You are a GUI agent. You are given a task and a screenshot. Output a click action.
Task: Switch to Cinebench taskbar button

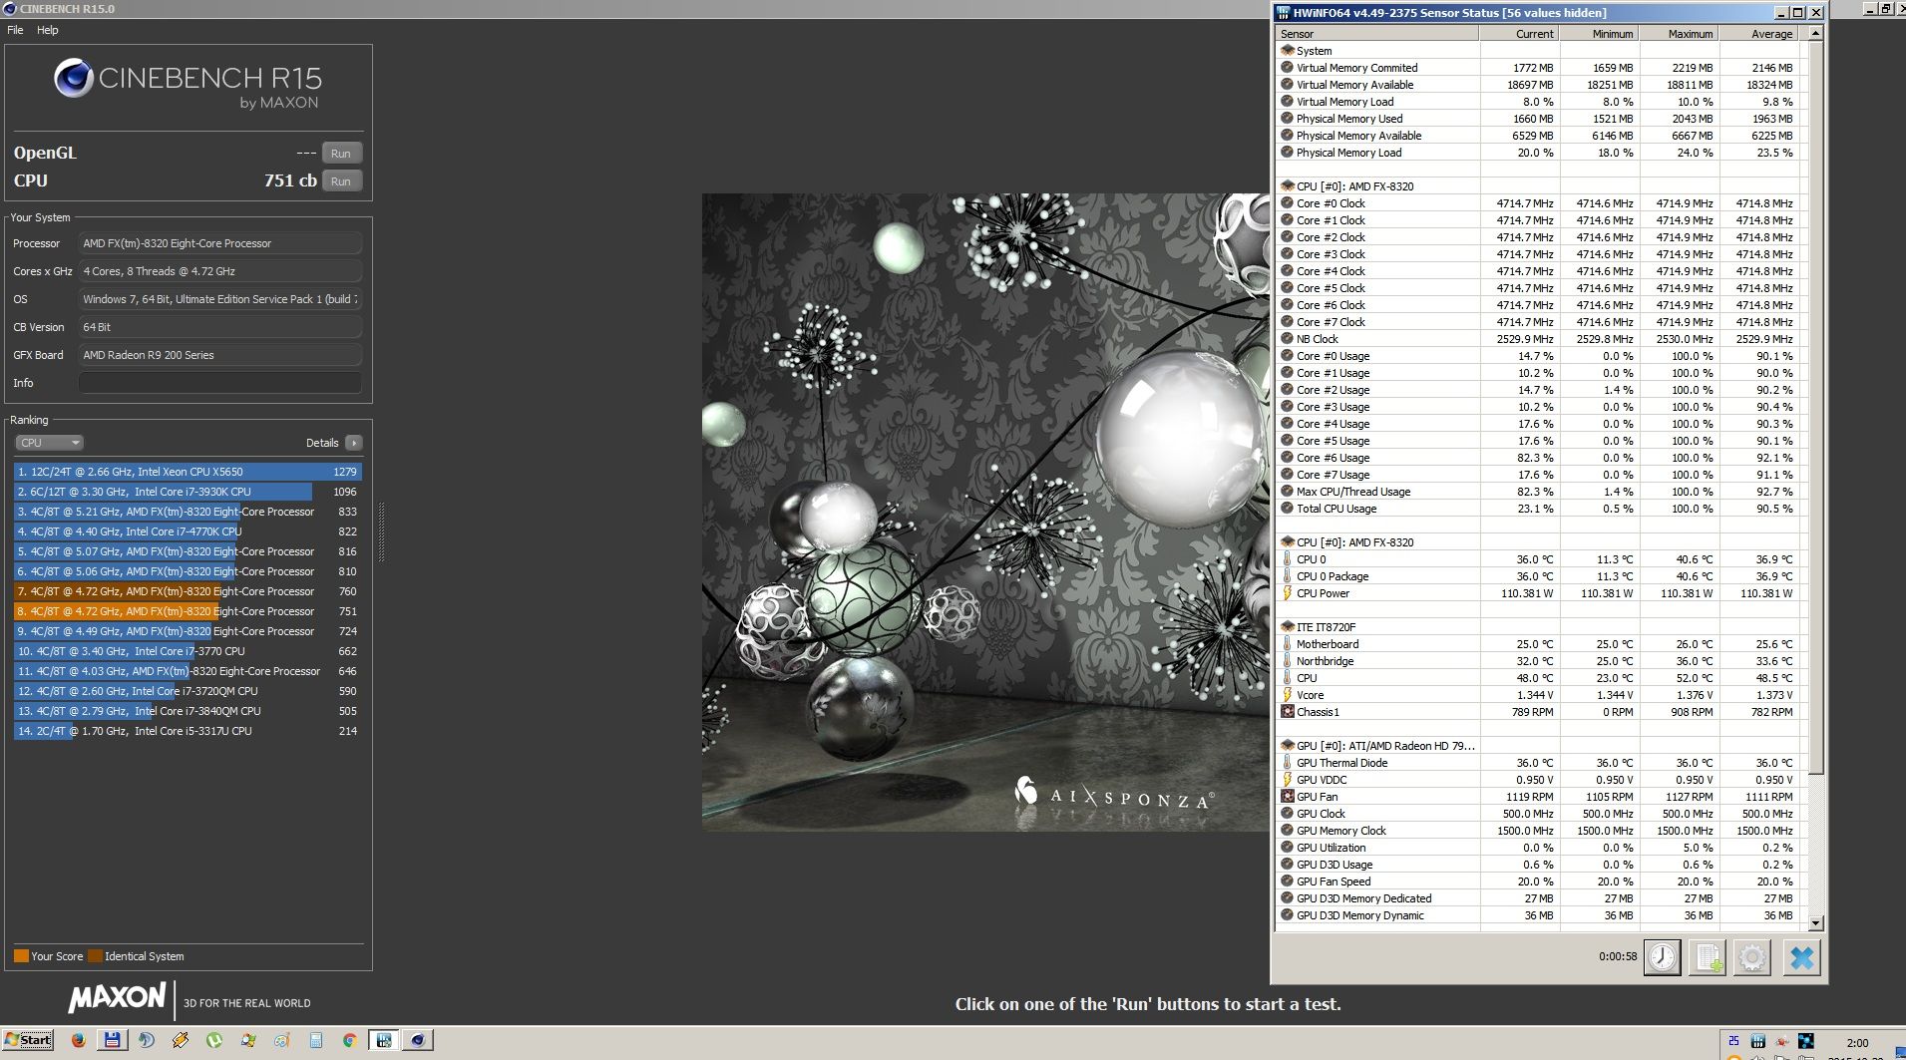(x=418, y=1040)
